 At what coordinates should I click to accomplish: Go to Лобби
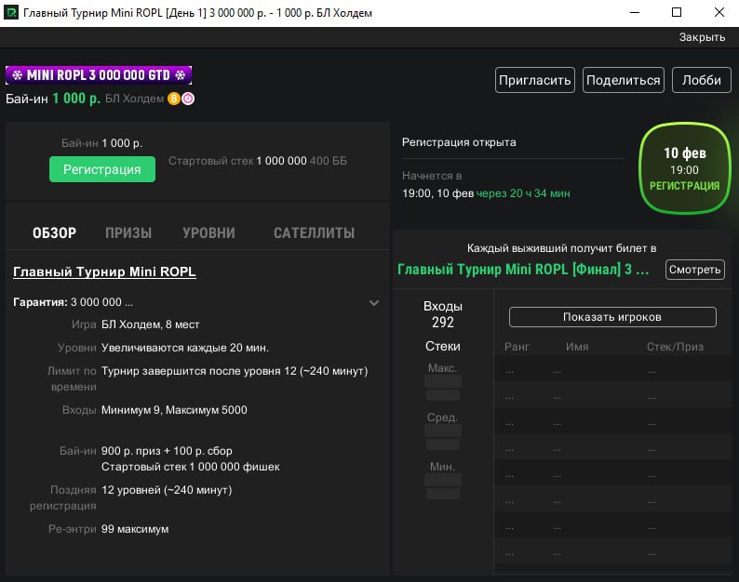(x=701, y=80)
